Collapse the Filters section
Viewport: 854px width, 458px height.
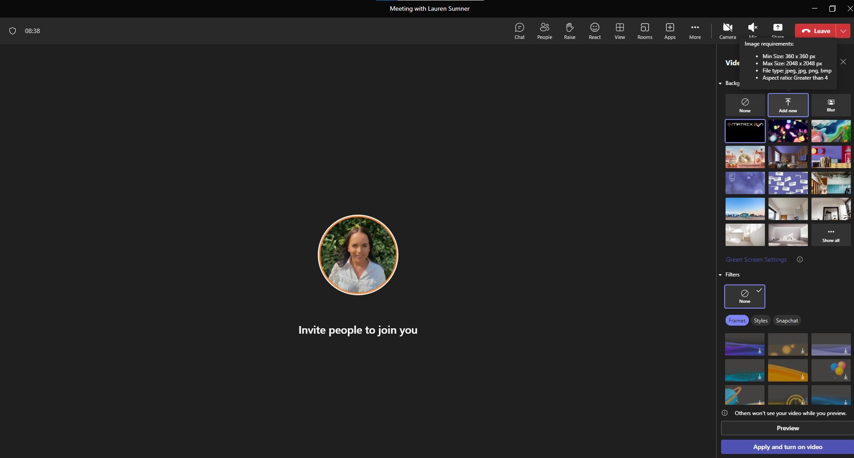(x=719, y=275)
